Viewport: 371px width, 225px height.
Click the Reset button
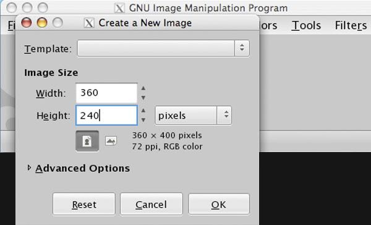click(x=84, y=205)
